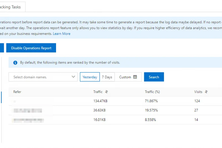The height and width of the screenshot is (148, 222).
Task: Switch to the Tracking Tasks tab
Action: click(11, 7)
